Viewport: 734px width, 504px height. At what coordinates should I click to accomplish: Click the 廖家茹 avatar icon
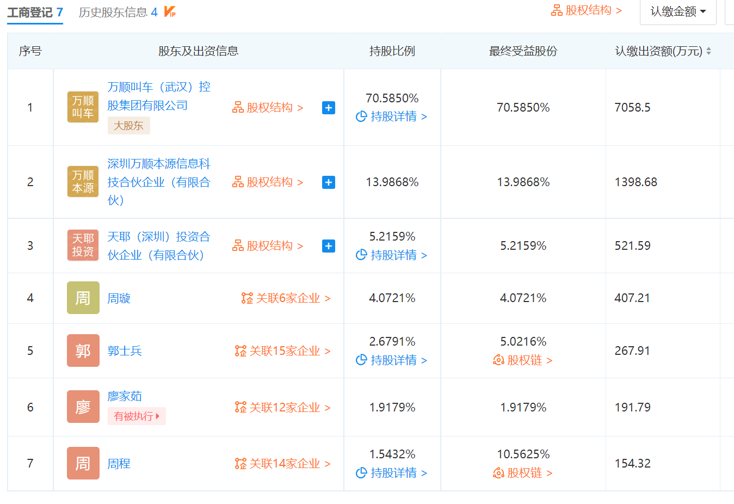[83, 407]
